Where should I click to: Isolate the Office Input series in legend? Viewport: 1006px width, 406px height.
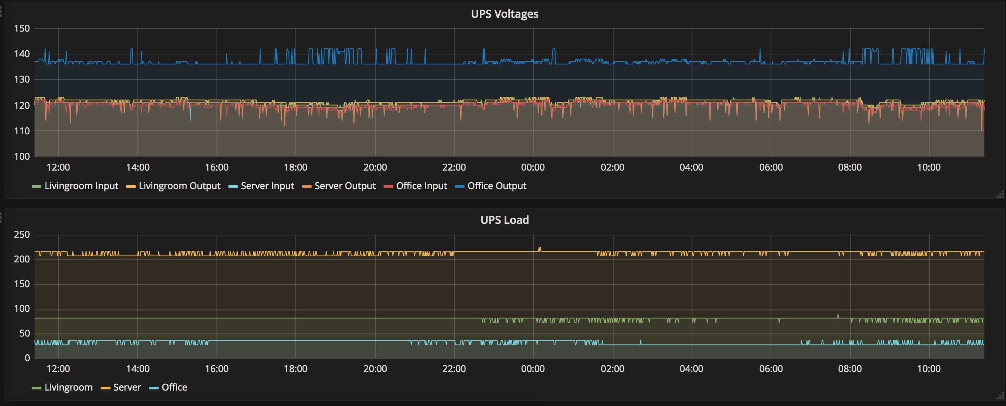coord(421,186)
